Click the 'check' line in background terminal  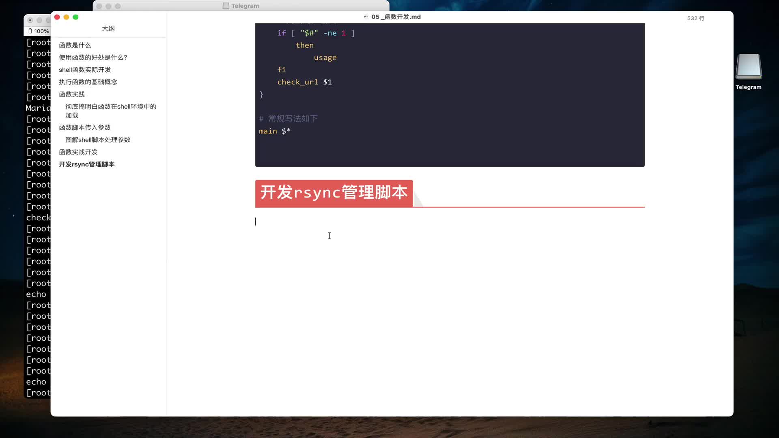(38, 217)
